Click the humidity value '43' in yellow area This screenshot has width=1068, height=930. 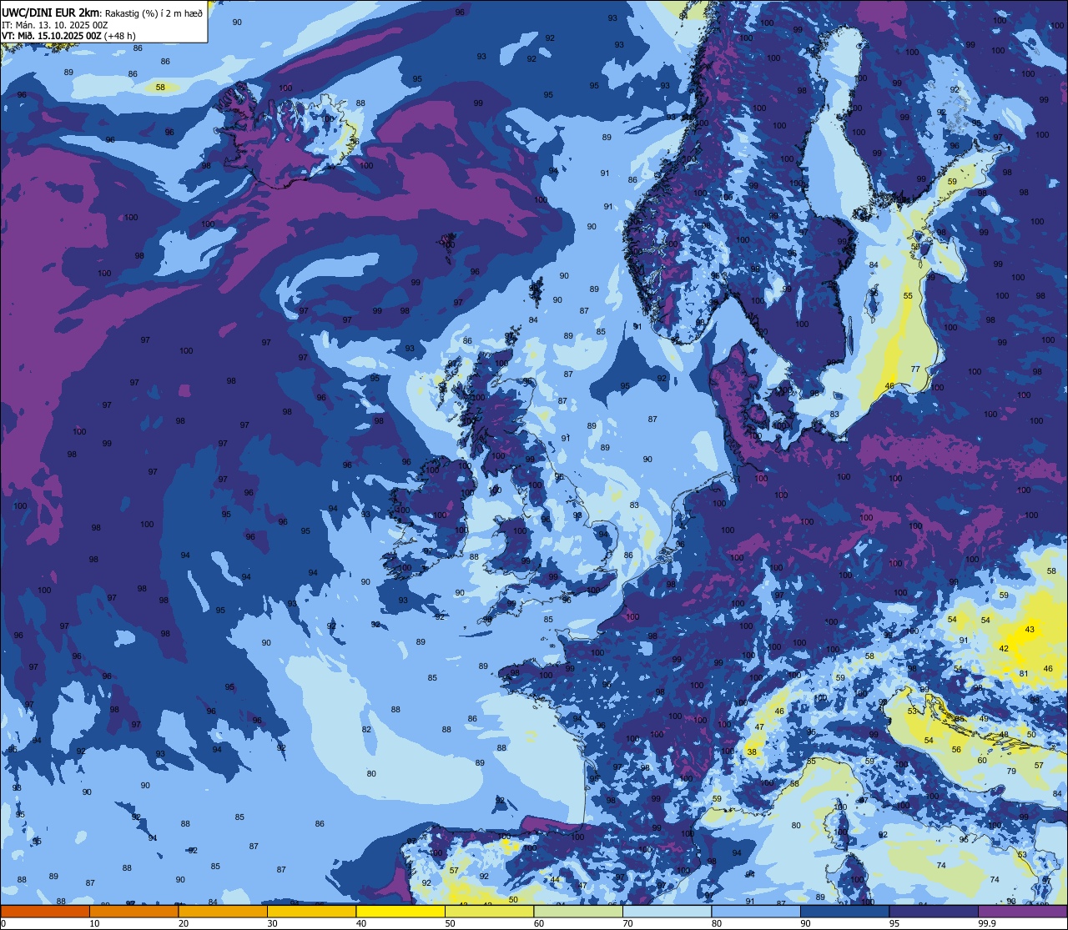(x=1030, y=630)
